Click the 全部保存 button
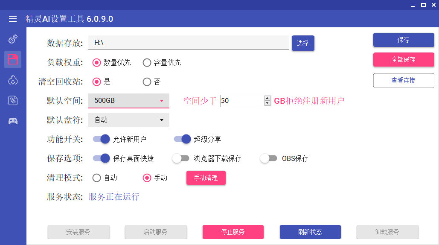The image size is (439, 245). (404, 59)
